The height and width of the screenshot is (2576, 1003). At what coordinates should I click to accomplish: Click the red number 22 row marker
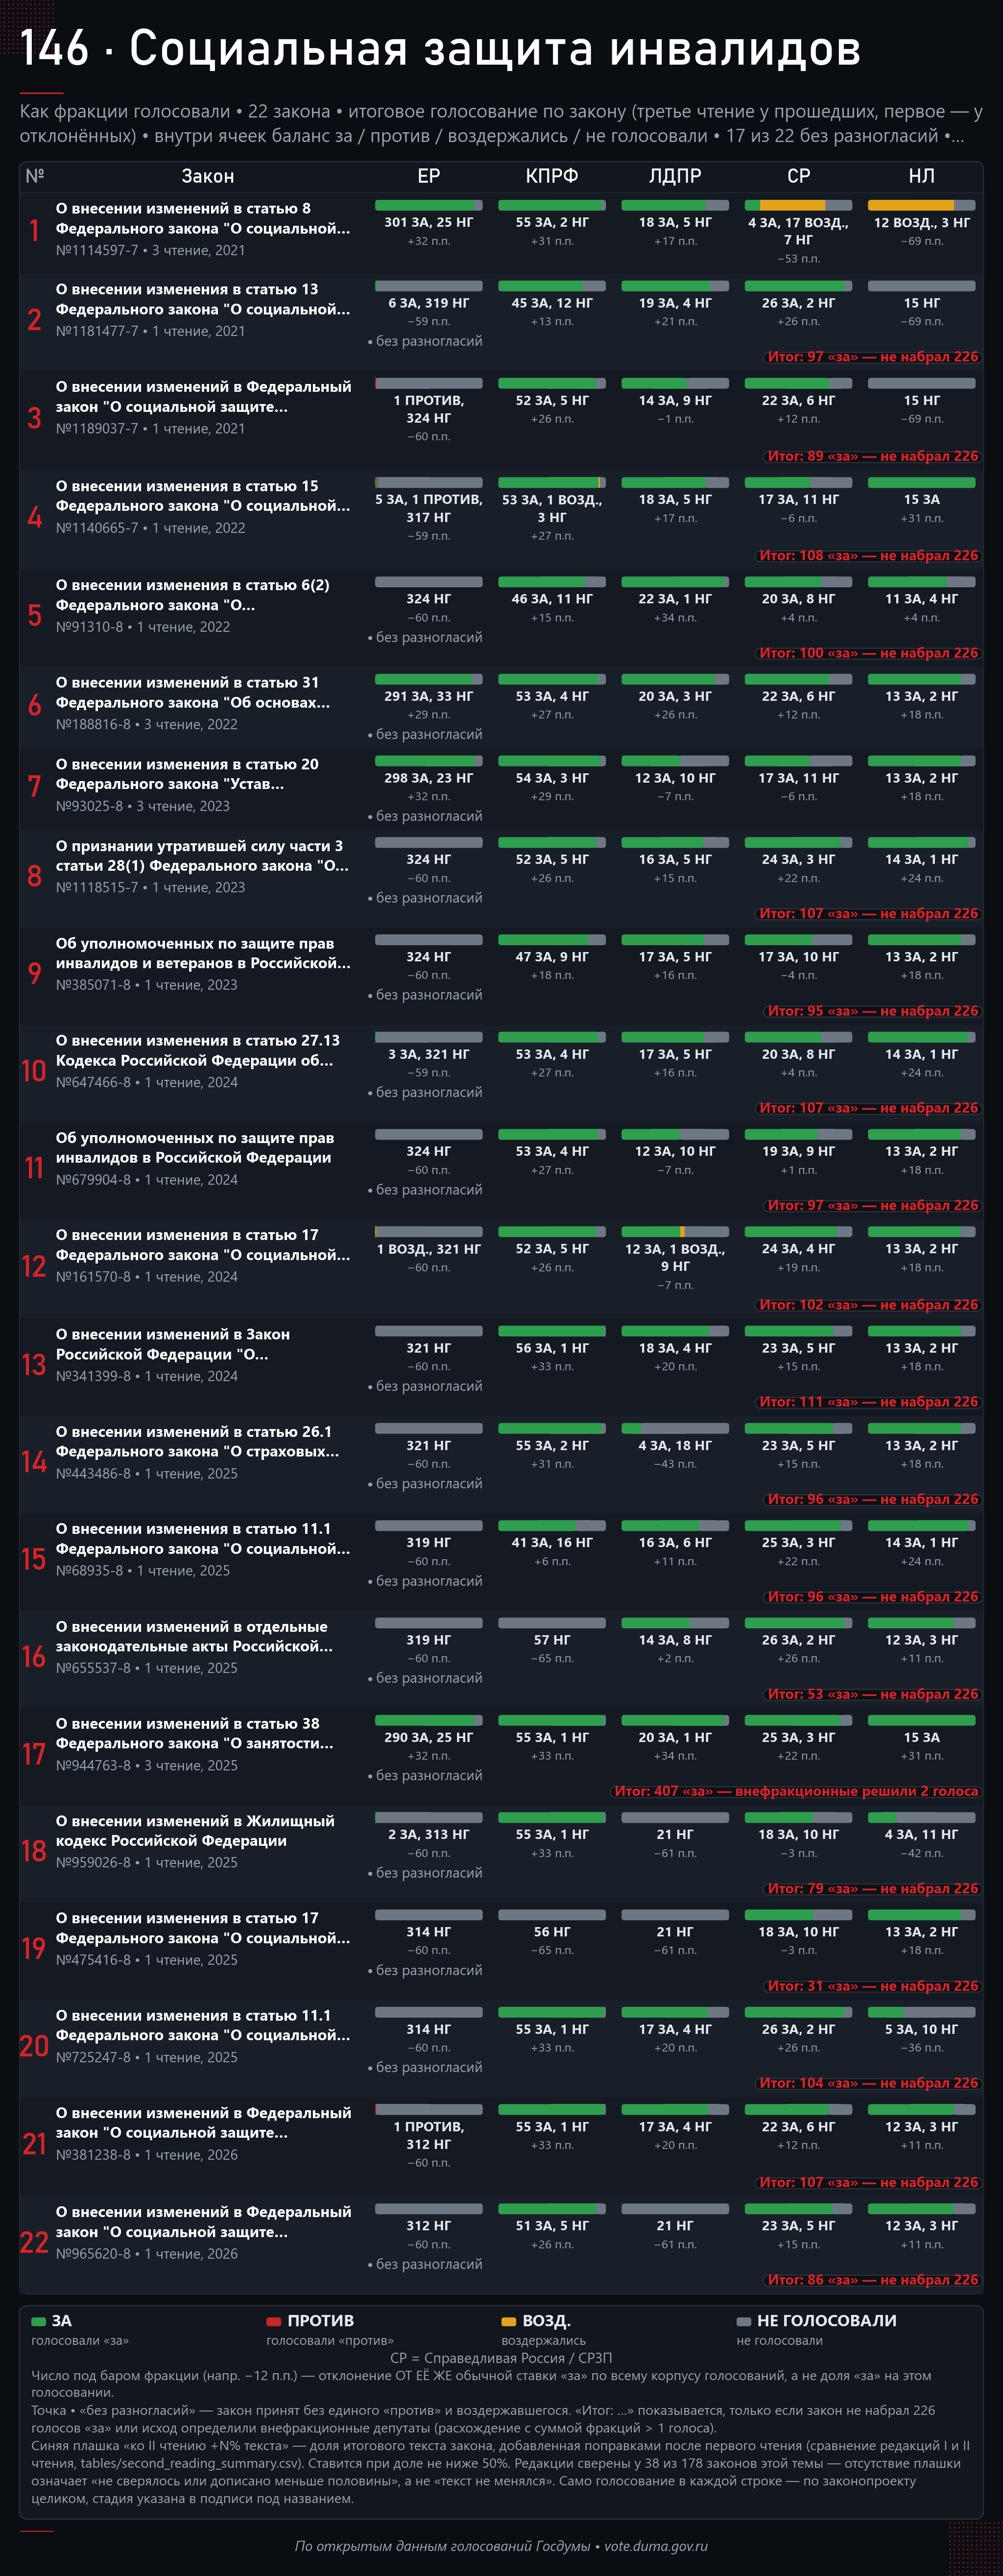point(34,2242)
